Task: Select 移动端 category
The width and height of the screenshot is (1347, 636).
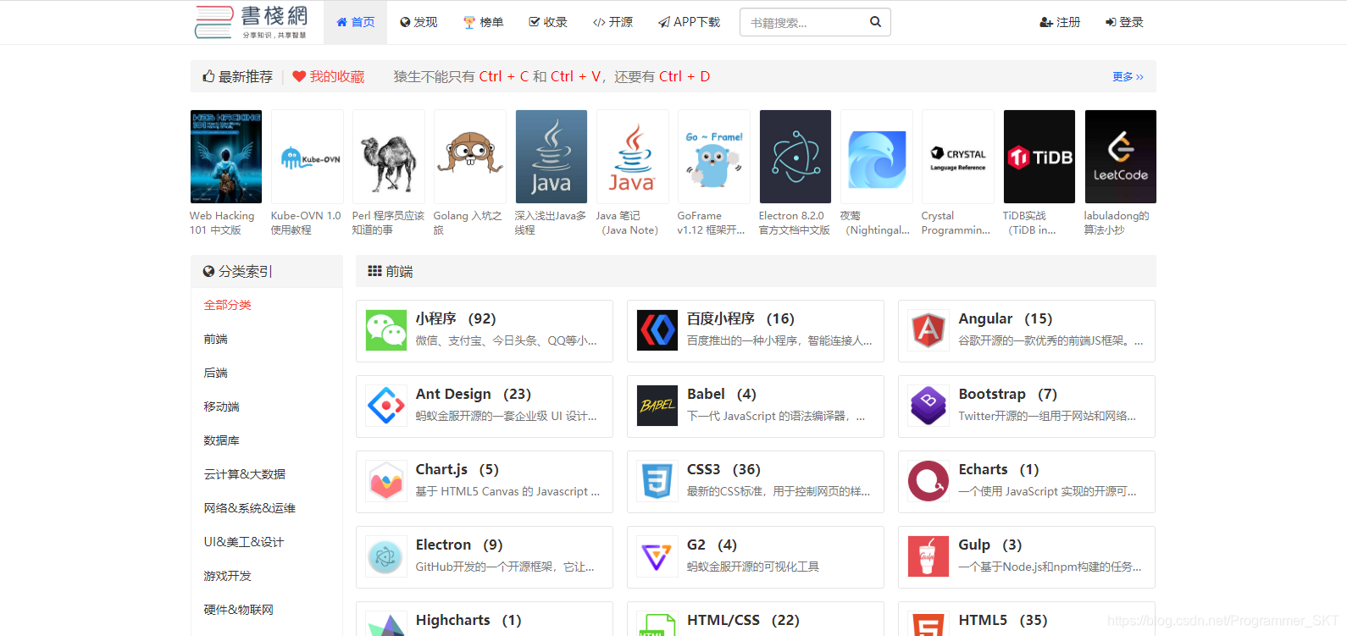Action: tap(221, 406)
